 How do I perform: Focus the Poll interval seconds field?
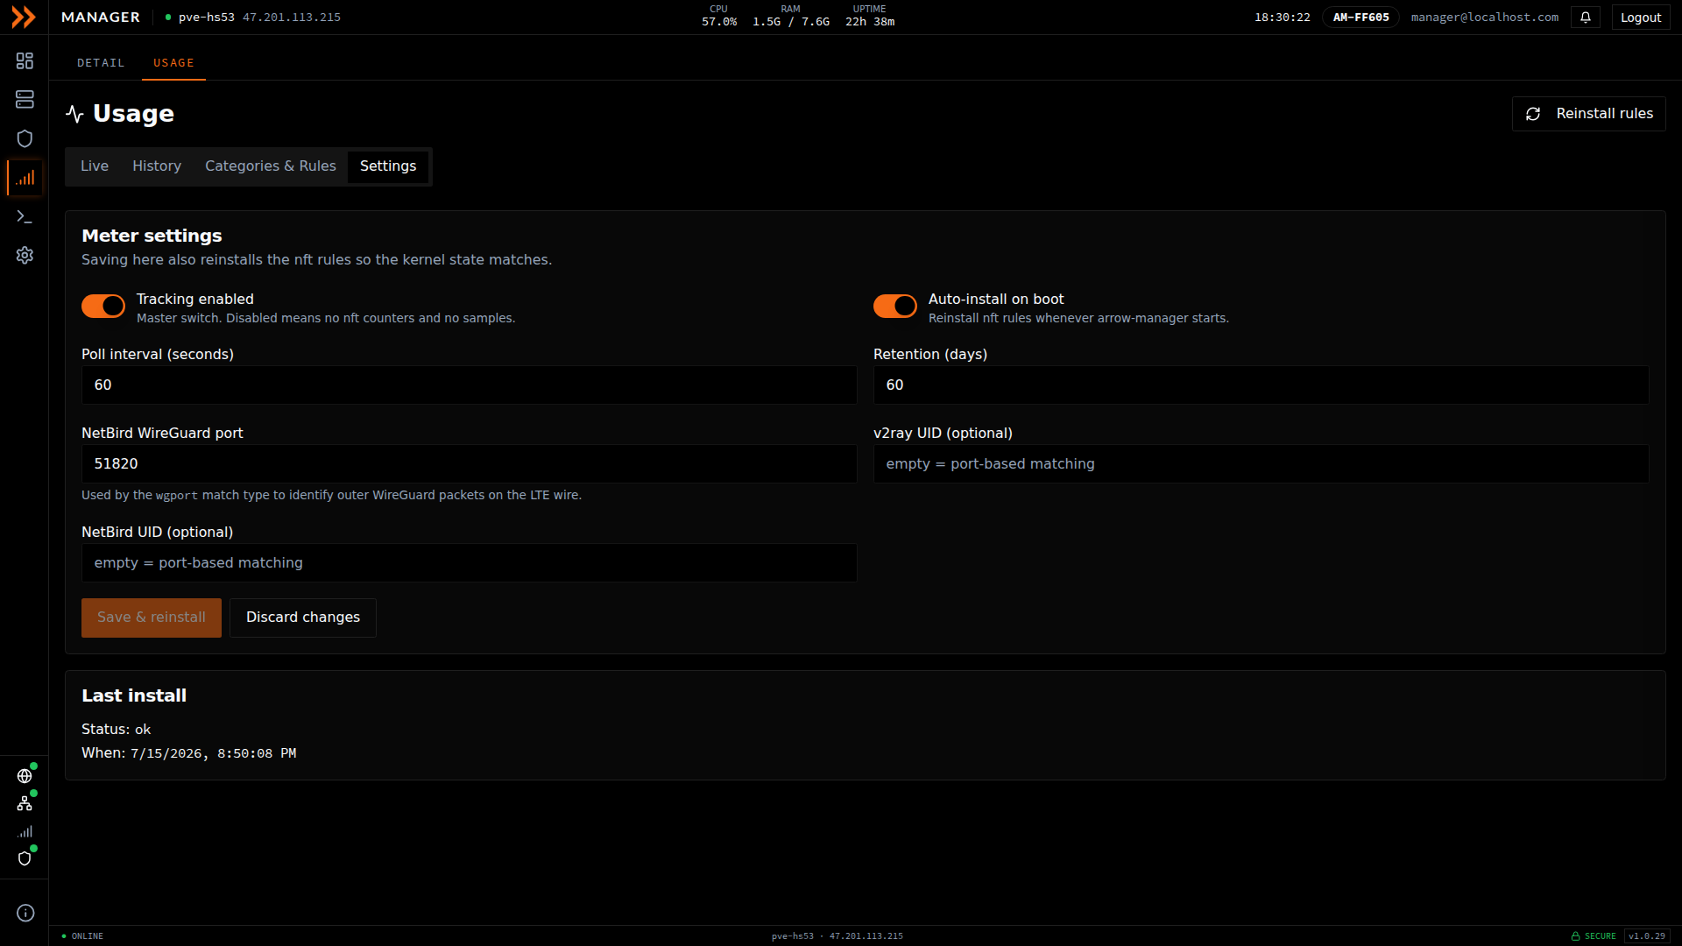pyautogui.click(x=470, y=385)
